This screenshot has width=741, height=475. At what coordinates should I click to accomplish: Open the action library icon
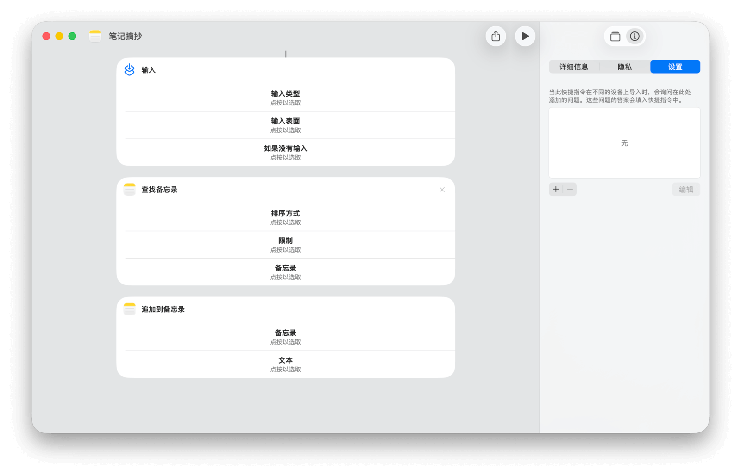(x=615, y=36)
